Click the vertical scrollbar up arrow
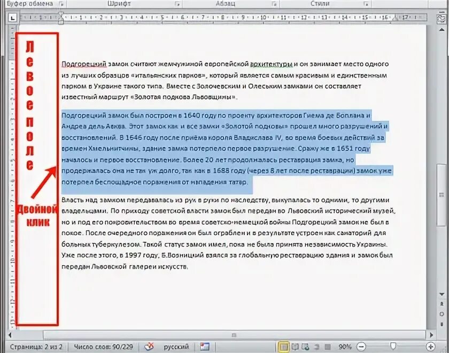 pyautogui.click(x=442, y=29)
